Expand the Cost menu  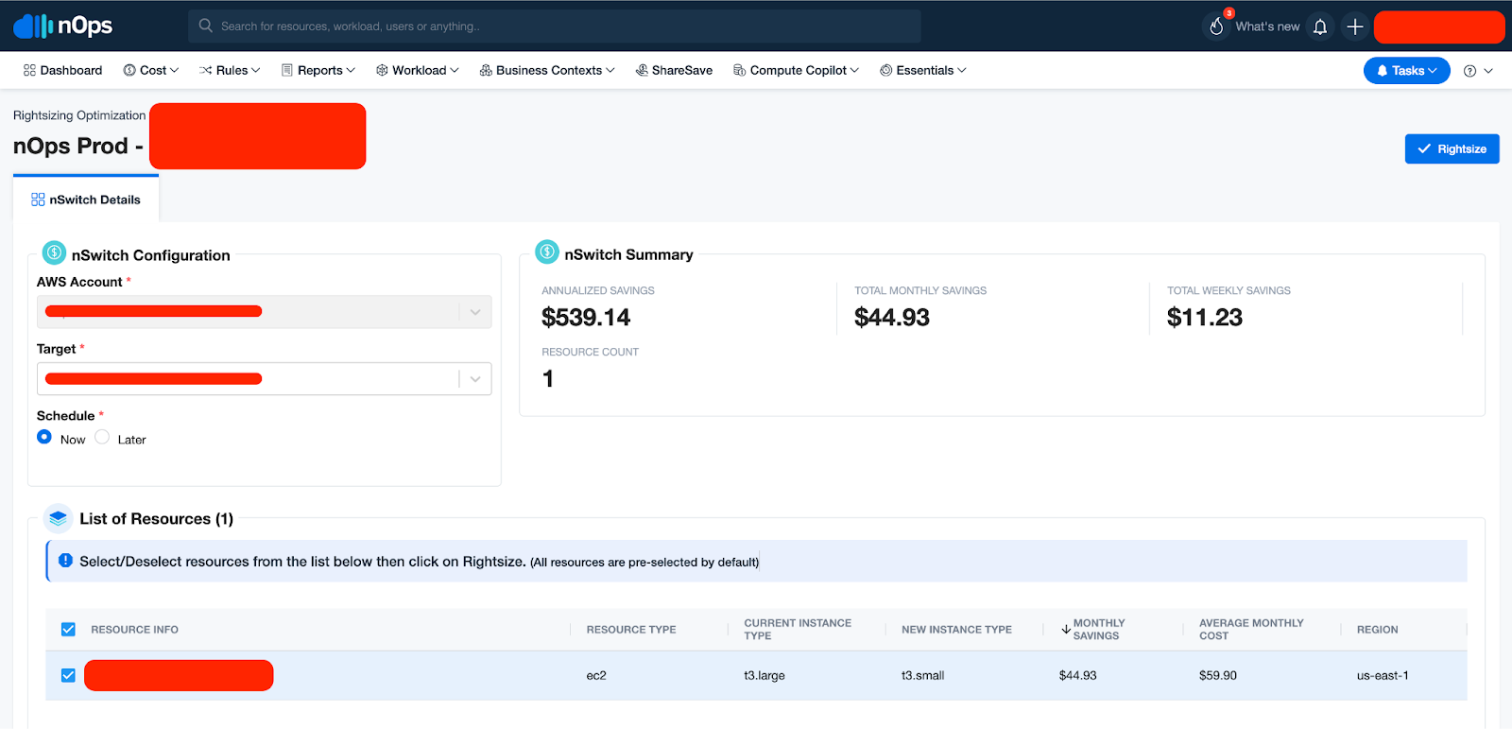click(151, 71)
